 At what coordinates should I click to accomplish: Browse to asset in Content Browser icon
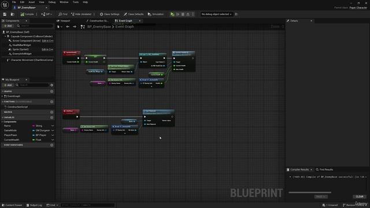pos(13,14)
